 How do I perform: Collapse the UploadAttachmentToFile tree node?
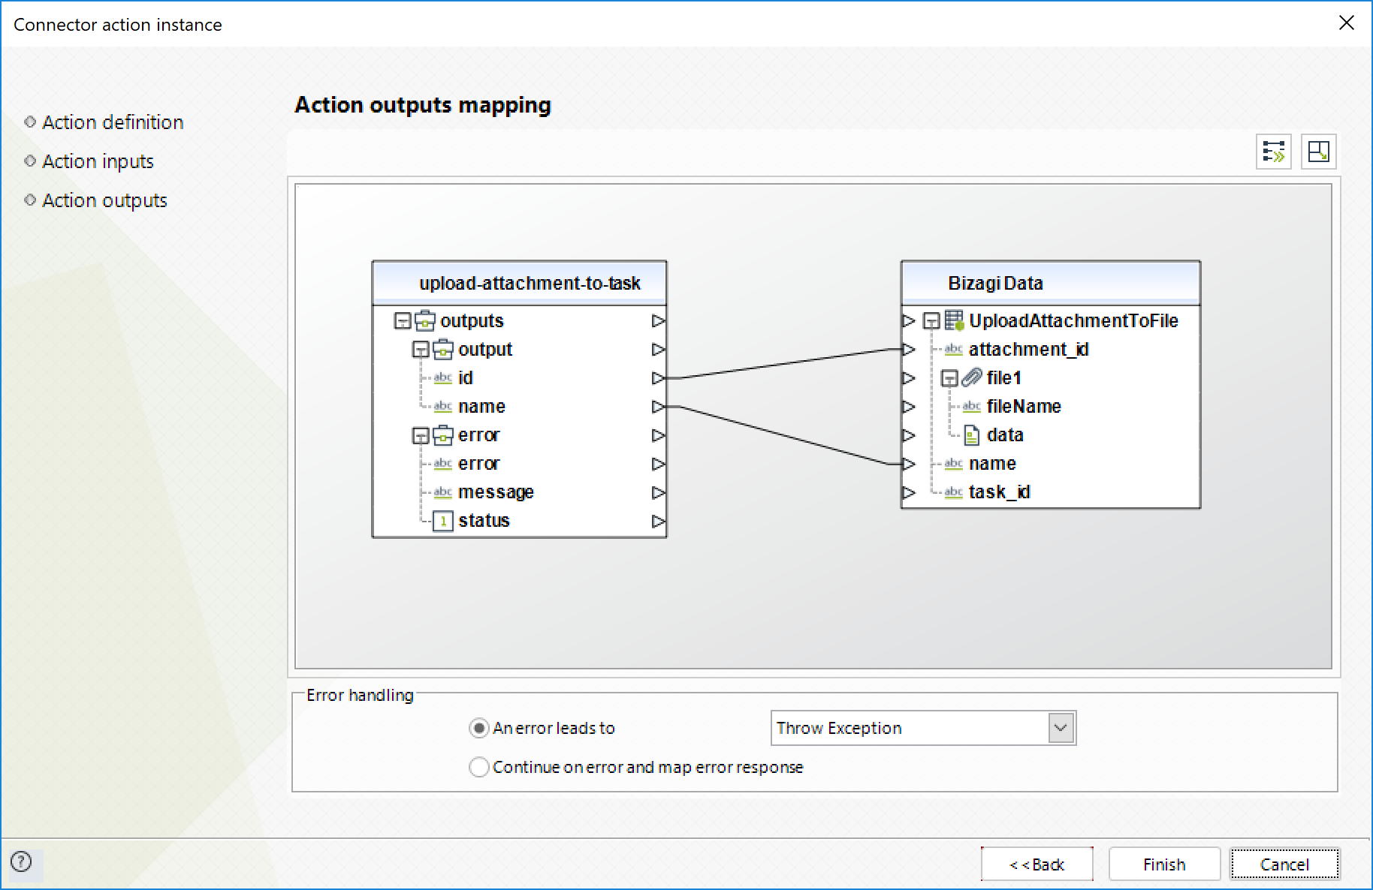pyautogui.click(x=931, y=321)
